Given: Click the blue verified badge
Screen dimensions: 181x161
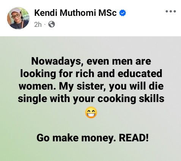Looking at the screenshot, I should [x=123, y=13].
